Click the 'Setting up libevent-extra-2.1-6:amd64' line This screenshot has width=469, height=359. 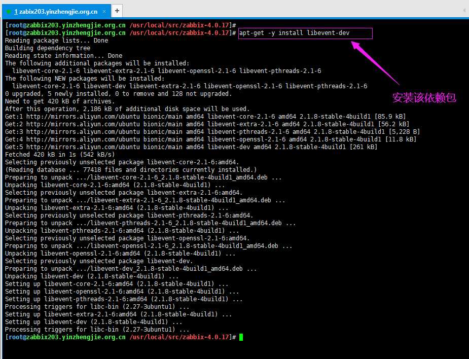(x=119, y=314)
